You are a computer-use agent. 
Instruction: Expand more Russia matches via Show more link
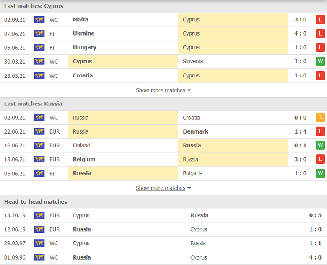(161, 188)
